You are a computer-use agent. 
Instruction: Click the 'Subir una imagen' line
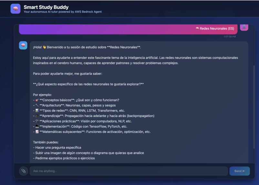pos(88,153)
